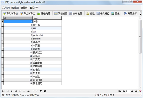Open the 编辑(E) menu
The image size is (143, 98).
[15, 8]
